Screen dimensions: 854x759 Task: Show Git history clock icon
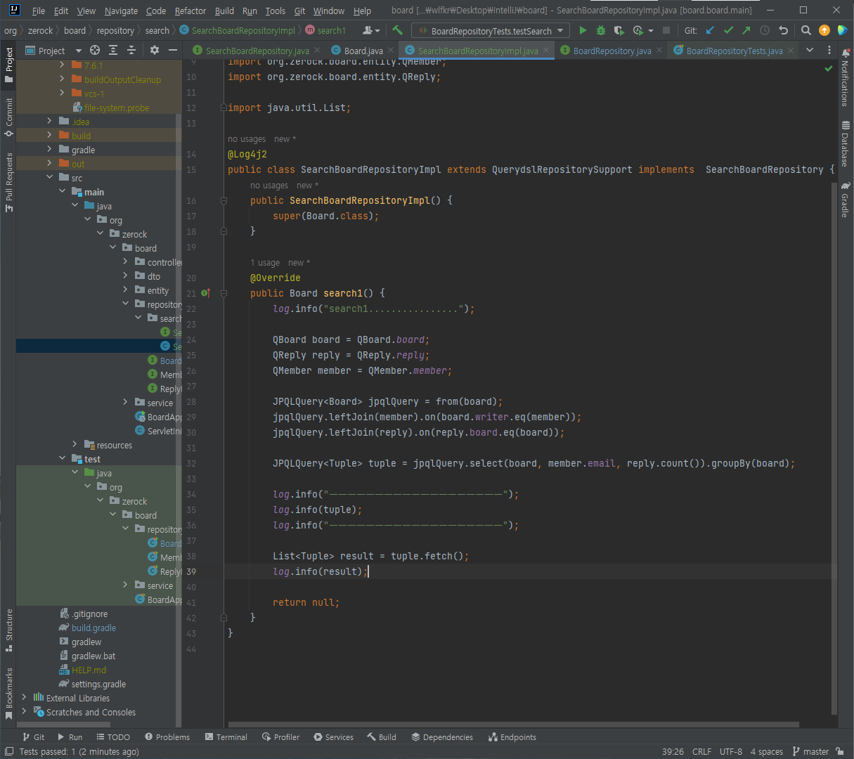pyautogui.click(x=765, y=30)
